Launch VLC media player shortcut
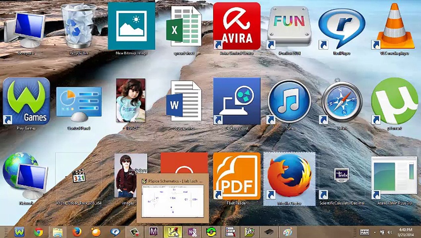 pyautogui.click(x=395, y=29)
